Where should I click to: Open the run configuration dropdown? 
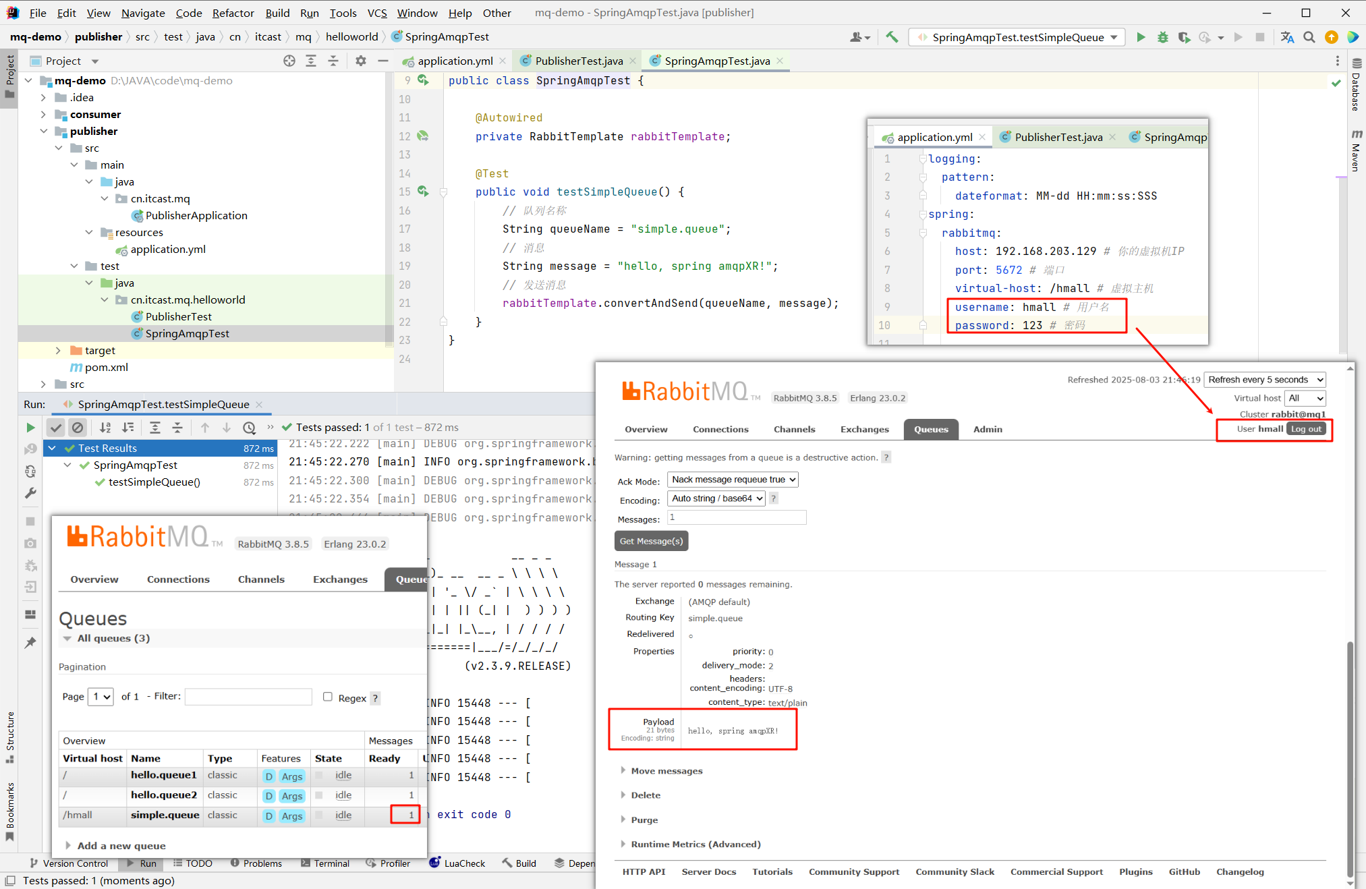(1017, 37)
